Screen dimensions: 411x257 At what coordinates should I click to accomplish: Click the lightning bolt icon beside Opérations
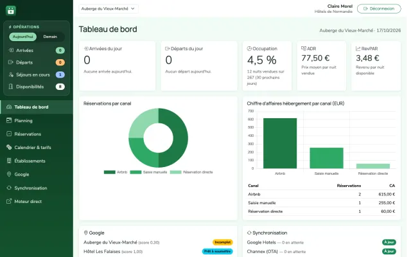[10, 27]
